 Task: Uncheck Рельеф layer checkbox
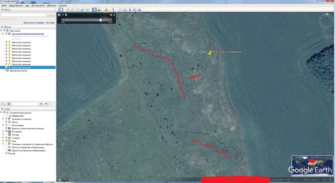(x=6, y=153)
